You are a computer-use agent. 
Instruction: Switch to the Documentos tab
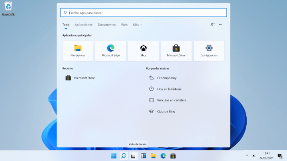click(x=107, y=25)
